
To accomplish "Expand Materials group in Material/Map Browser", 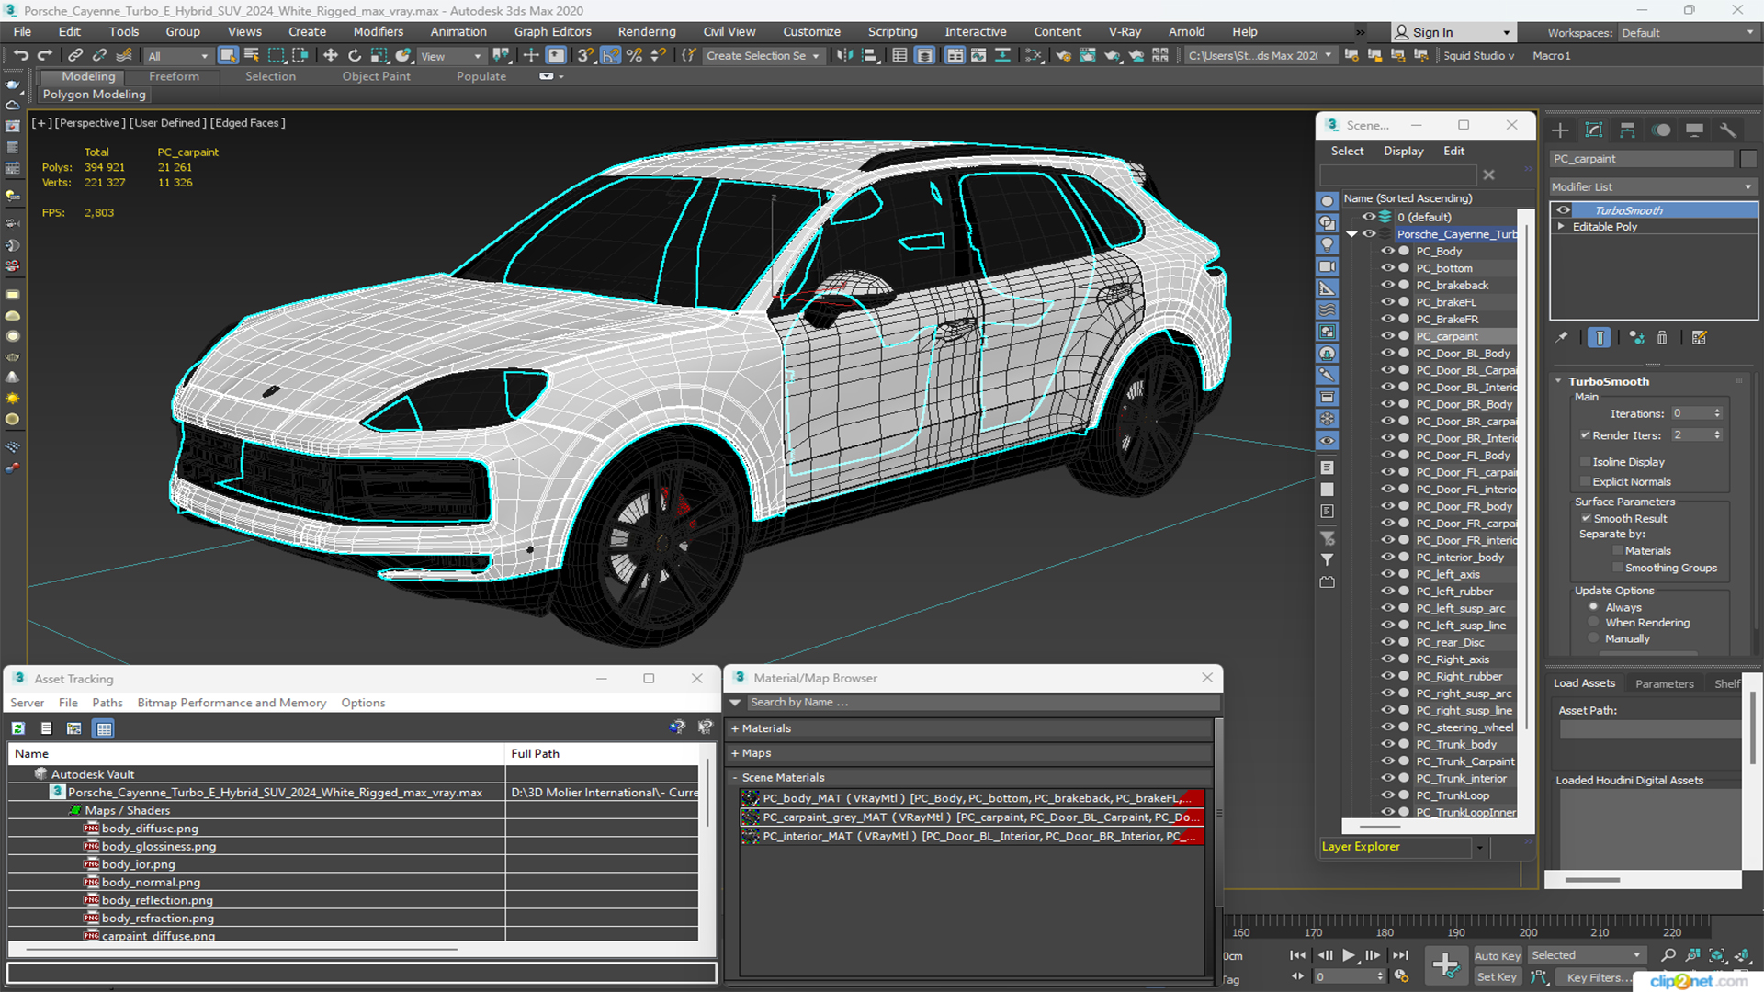I will click(735, 728).
